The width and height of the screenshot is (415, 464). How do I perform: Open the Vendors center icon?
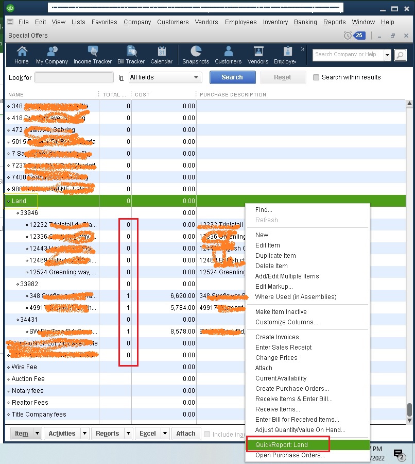click(258, 55)
